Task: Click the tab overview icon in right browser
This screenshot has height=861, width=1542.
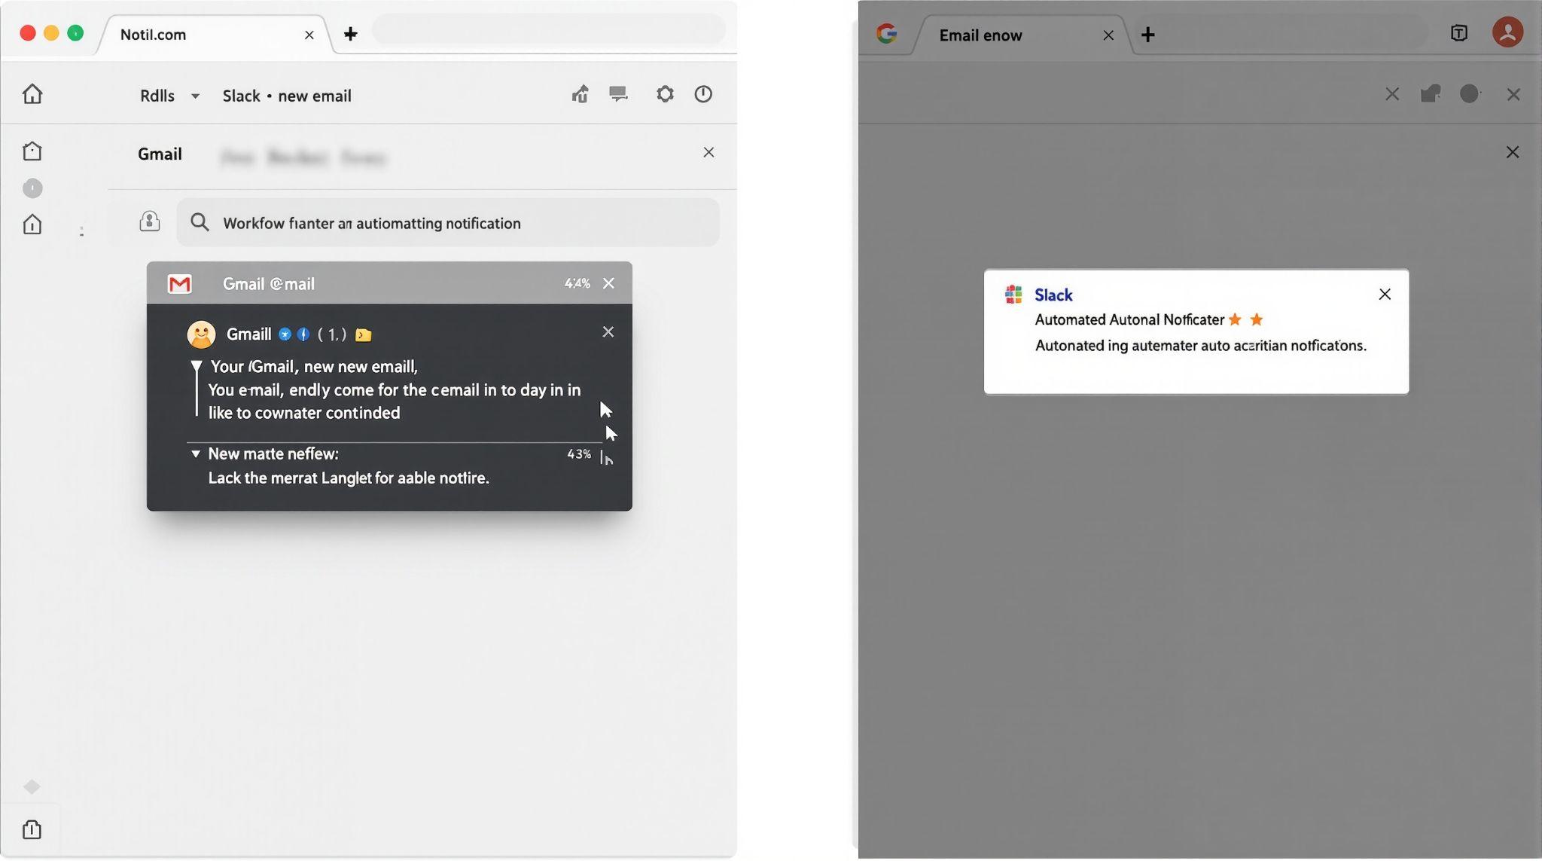Action: tap(1458, 33)
